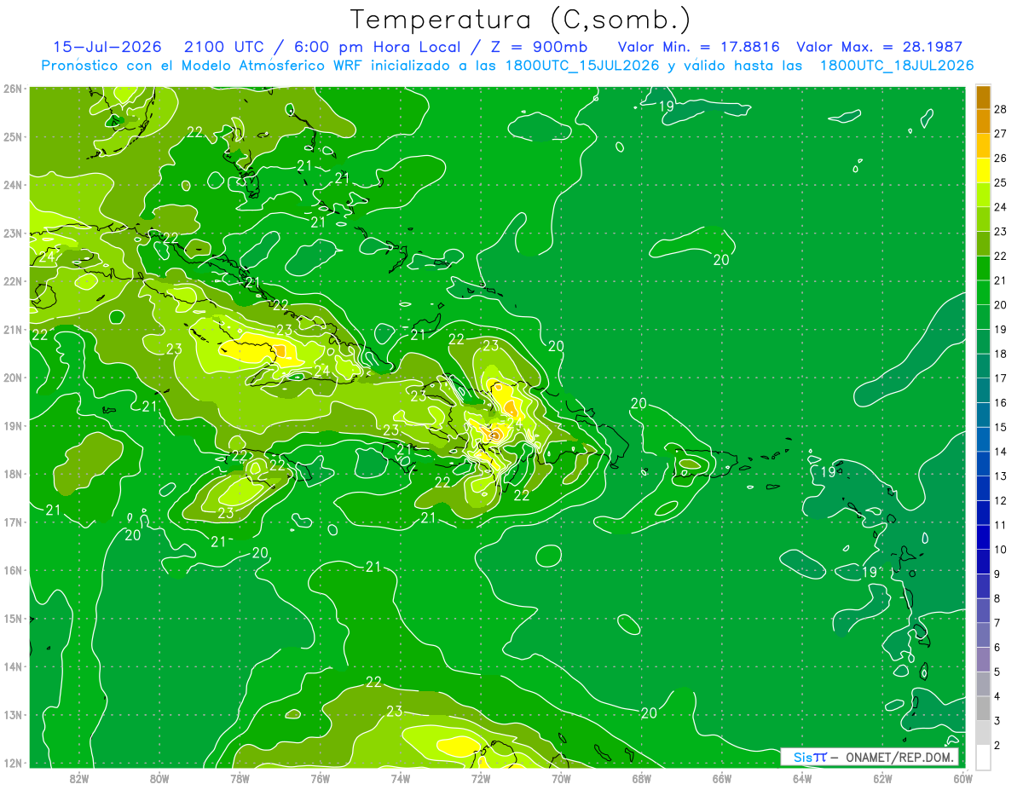Click the color bar label "26"

[1001, 159]
